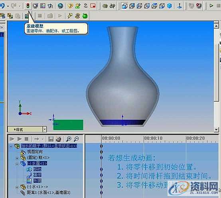The image size is (221, 198).
Task: Open the *前视 view orientation dropdown
Action: point(45,129)
